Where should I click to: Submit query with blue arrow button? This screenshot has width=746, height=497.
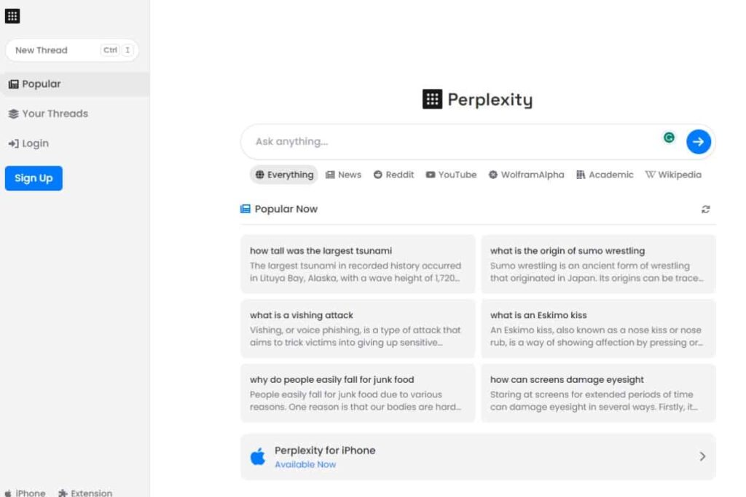click(699, 142)
